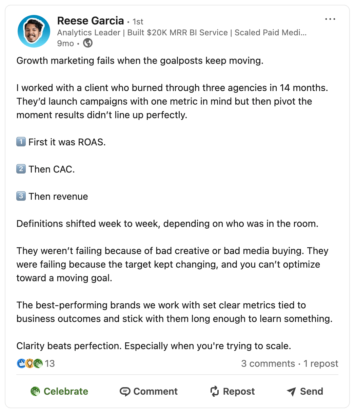The image size is (356, 413).
Task: Click the Analytics Leader headline text
Action: 182,33
